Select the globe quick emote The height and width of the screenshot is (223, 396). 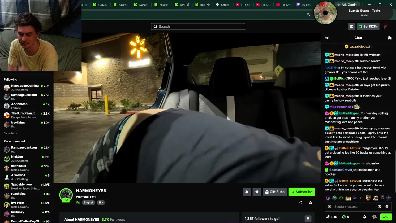(335, 198)
